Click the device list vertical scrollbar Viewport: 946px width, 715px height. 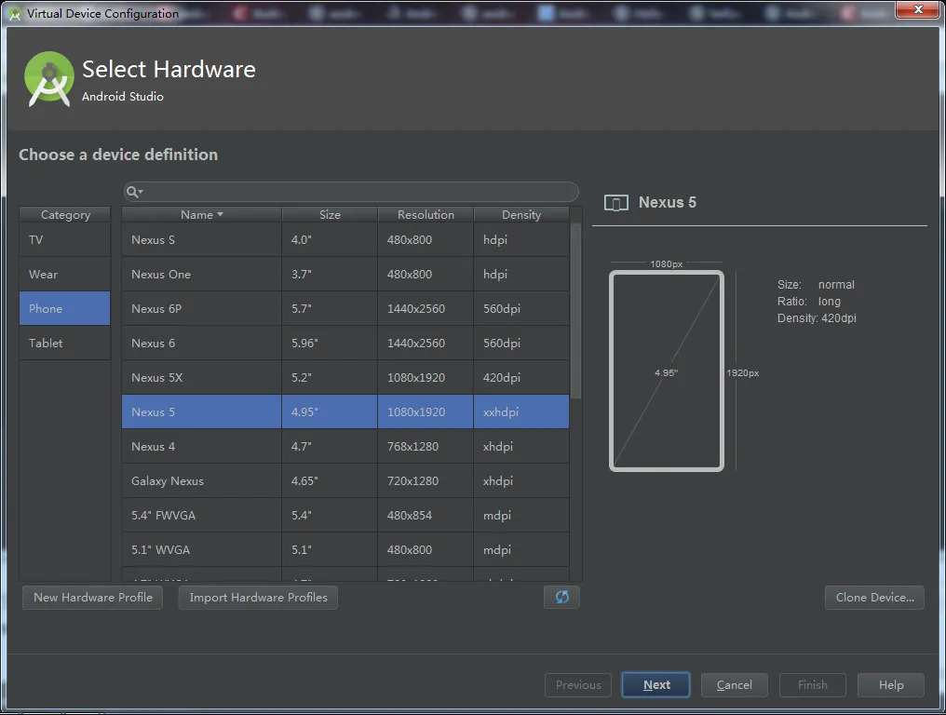pyautogui.click(x=576, y=310)
